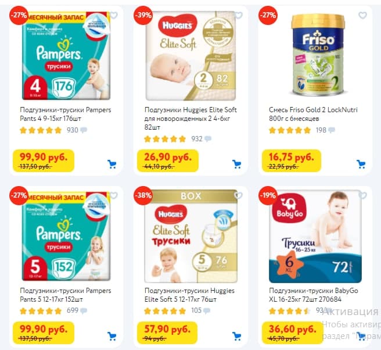The width and height of the screenshot is (381, 350).
Task: Open Смесь Friso Gold 2 LockNutri title link
Action: pyautogui.click(x=313, y=114)
